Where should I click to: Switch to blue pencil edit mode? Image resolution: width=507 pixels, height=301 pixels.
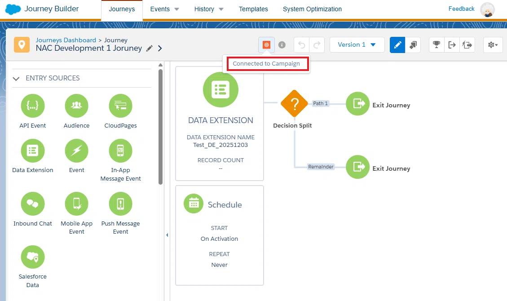pyautogui.click(x=397, y=45)
